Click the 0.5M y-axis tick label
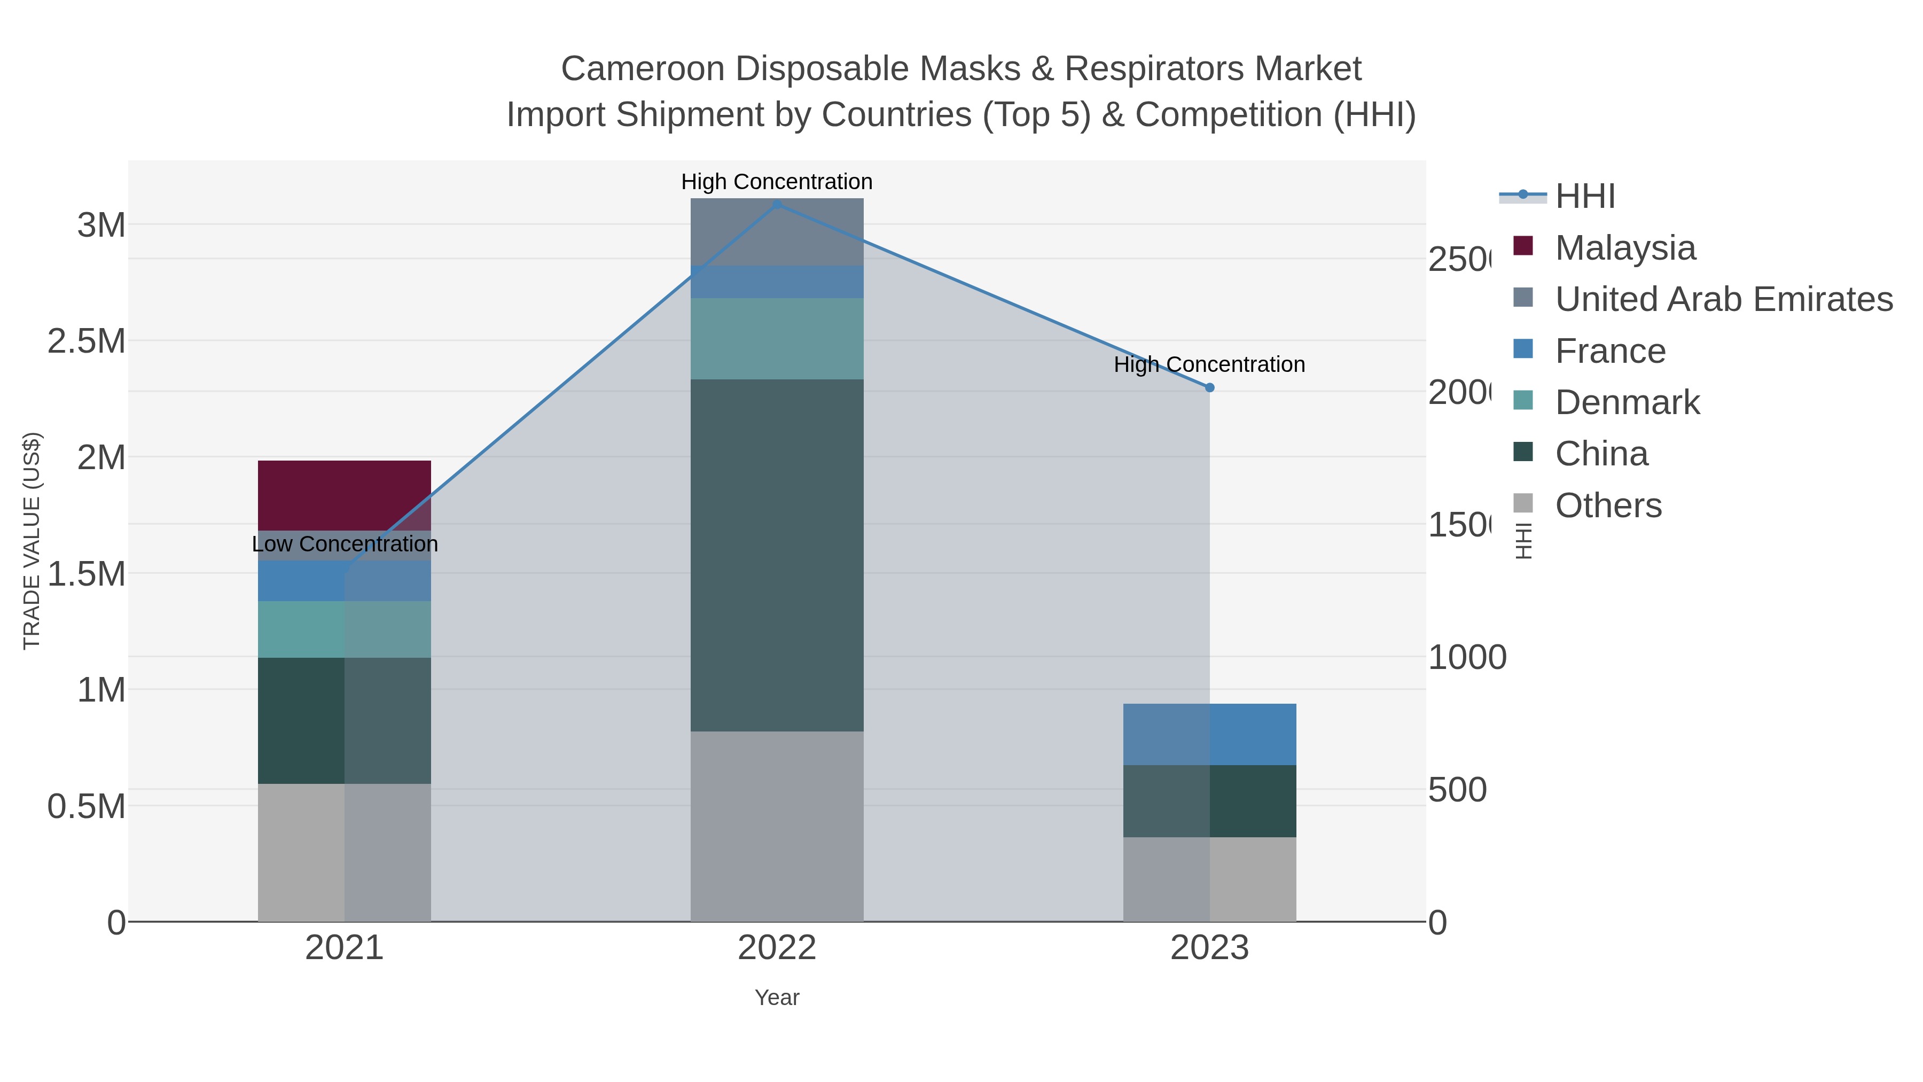This screenshot has height=1082, width=1923. (87, 806)
